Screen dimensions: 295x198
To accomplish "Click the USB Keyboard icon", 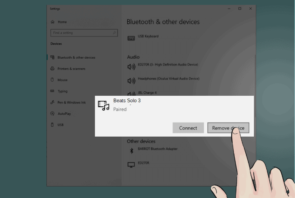I will coord(131,38).
